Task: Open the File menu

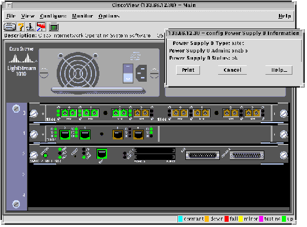Action: pyautogui.click(x=11, y=16)
